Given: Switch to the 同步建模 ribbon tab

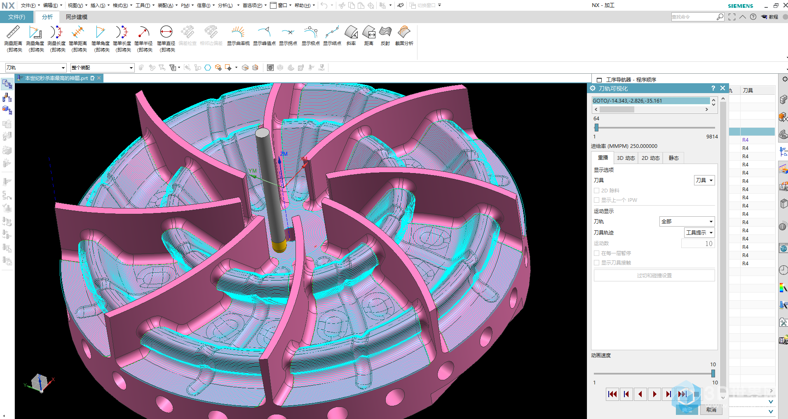Looking at the screenshot, I should tap(77, 17).
